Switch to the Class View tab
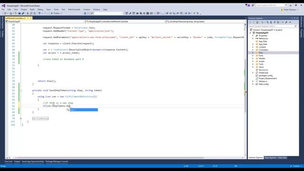 pyautogui.click(x=282, y=158)
